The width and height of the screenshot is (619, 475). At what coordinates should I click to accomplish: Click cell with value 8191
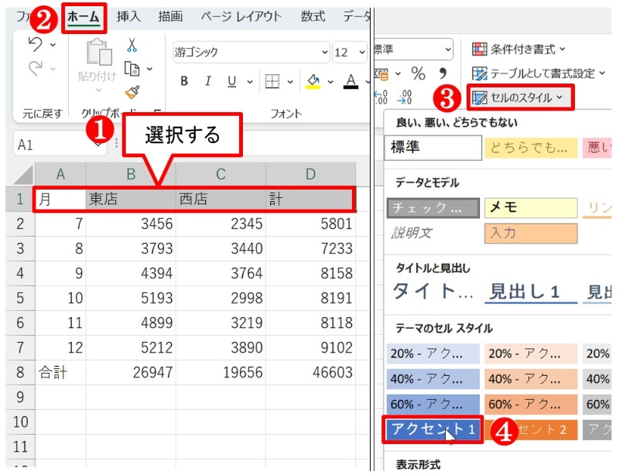click(x=311, y=298)
